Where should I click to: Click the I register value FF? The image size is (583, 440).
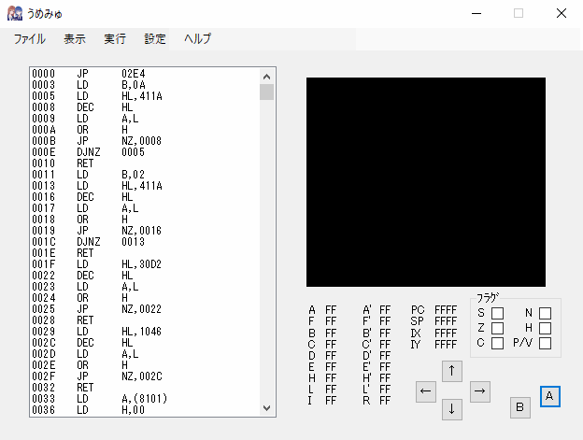[x=331, y=401]
